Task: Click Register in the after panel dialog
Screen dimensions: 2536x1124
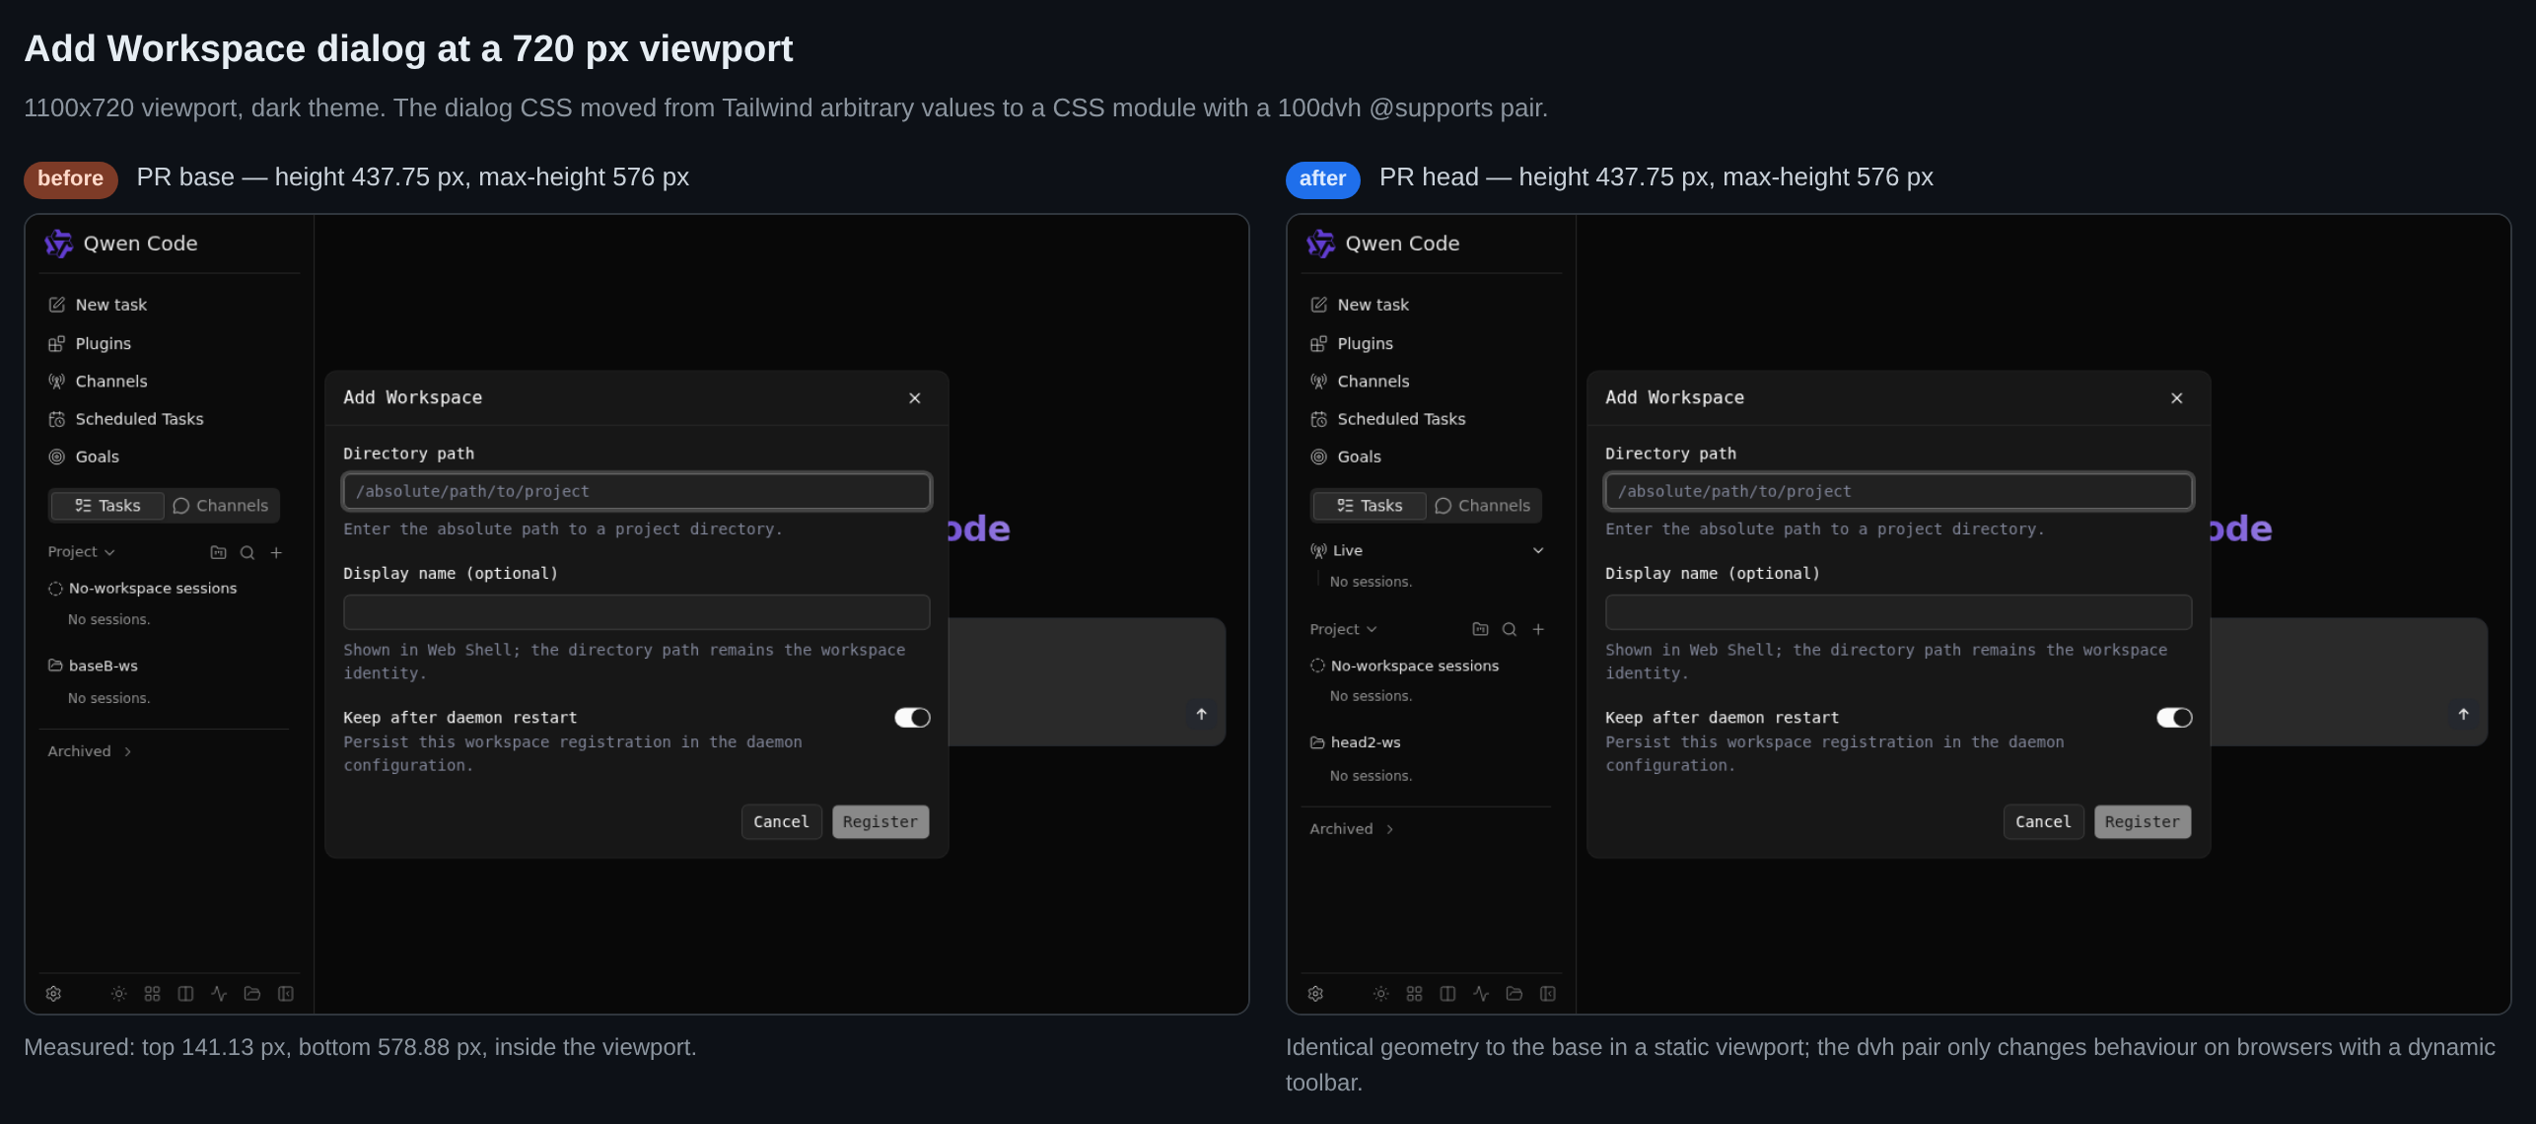Action: [2143, 822]
